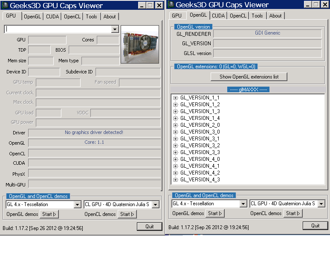The image size is (330, 262).
Task: Start the OpenGL demo in the left window
Action: (49, 214)
